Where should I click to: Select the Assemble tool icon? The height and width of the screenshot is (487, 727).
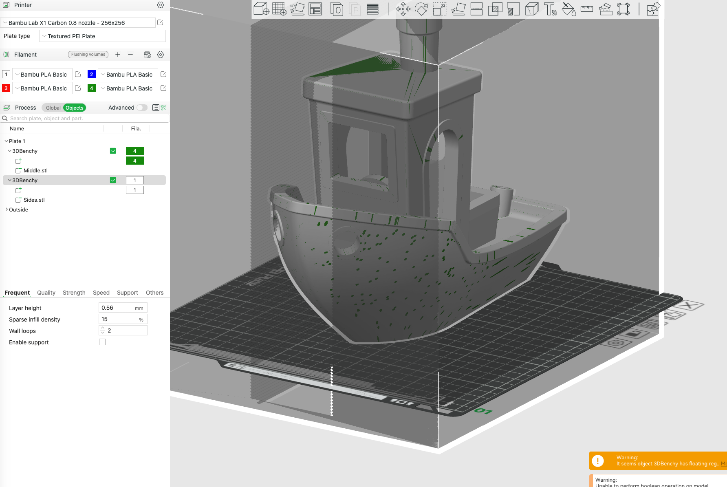(606, 9)
